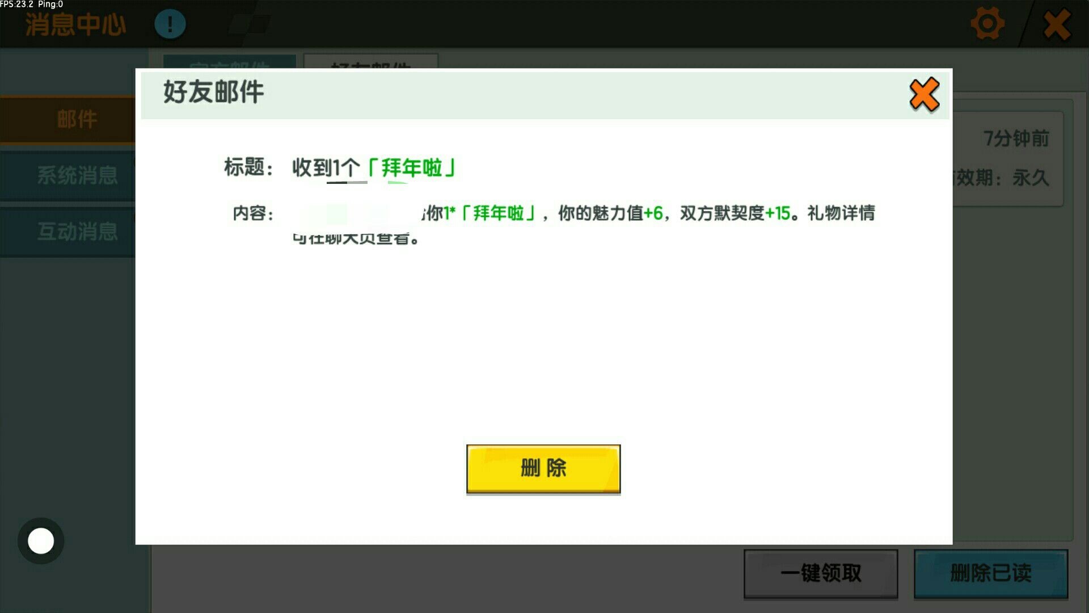Click the 消息中心 title text
This screenshot has width=1089, height=613.
tap(75, 25)
